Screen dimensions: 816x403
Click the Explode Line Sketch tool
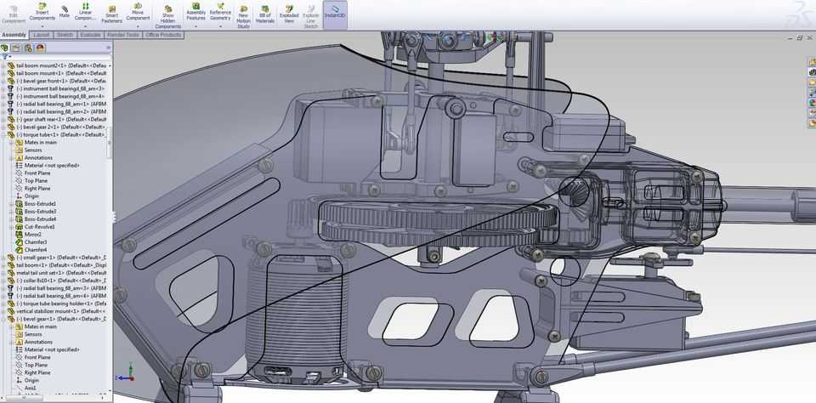(x=311, y=17)
